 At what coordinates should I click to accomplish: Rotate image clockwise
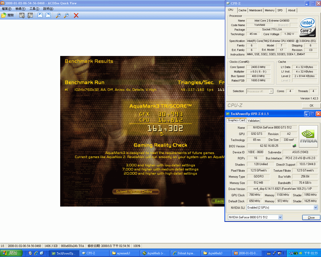point(48,15)
